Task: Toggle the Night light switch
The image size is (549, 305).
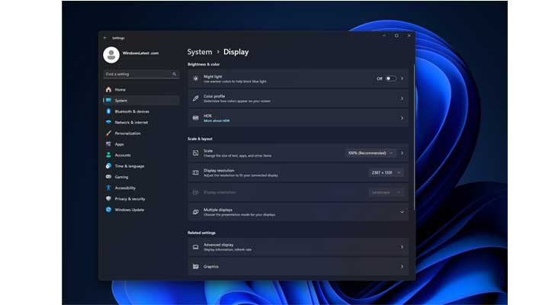Action: pyautogui.click(x=390, y=79)
